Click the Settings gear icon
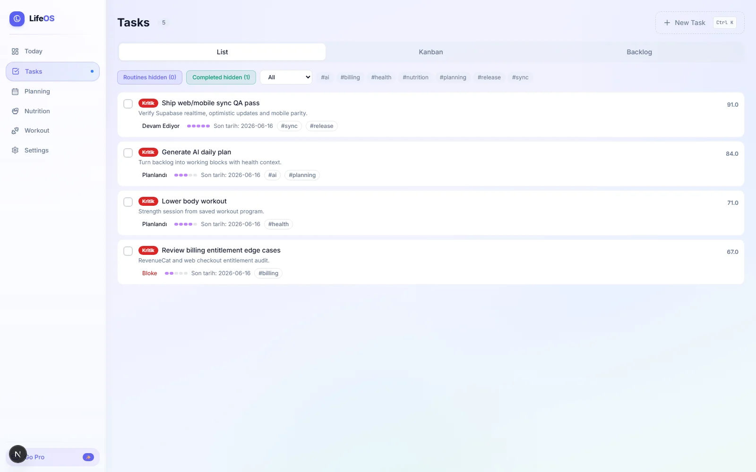 [15, 151]
